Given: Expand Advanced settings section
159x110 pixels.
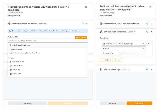Looking at the screenshot, I should point(151,69).
